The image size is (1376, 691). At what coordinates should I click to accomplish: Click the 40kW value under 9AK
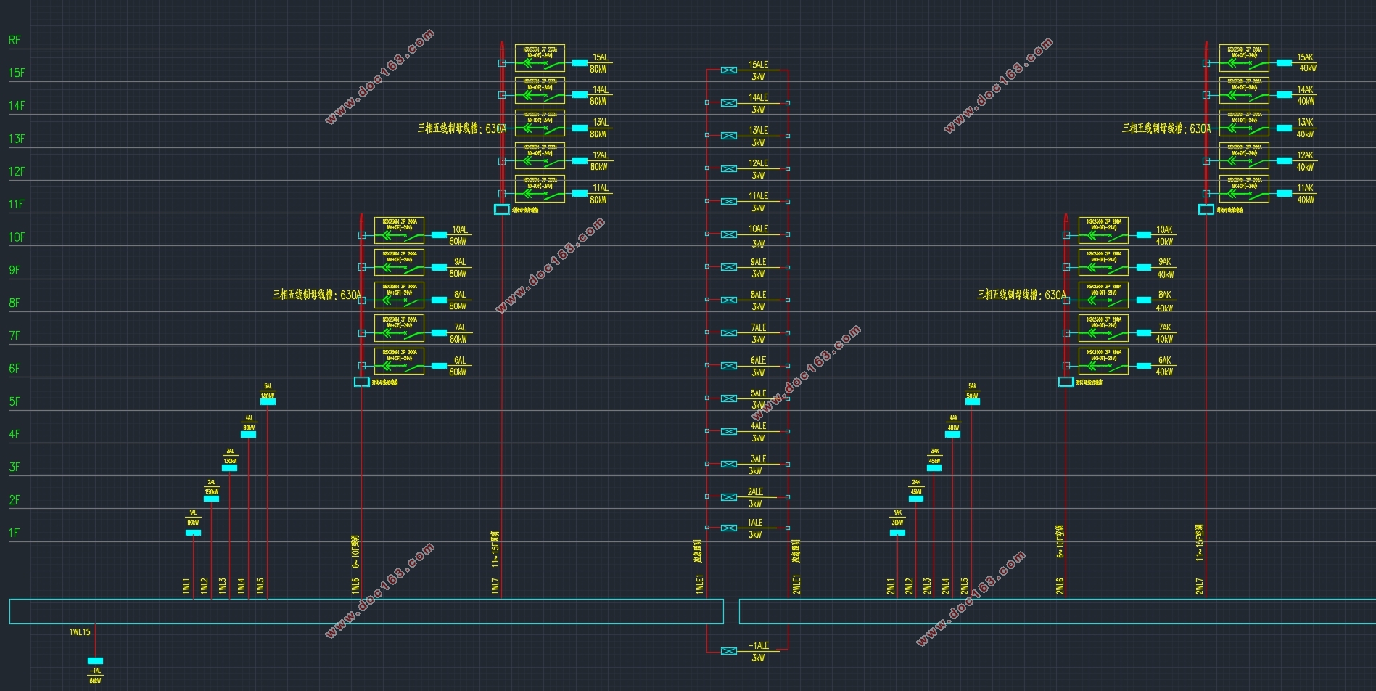point(1166,274)
